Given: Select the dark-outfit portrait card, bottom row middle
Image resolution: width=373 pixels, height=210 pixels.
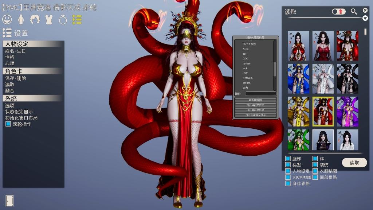Looking at the screenshot, I should click(x=323, y=140).
